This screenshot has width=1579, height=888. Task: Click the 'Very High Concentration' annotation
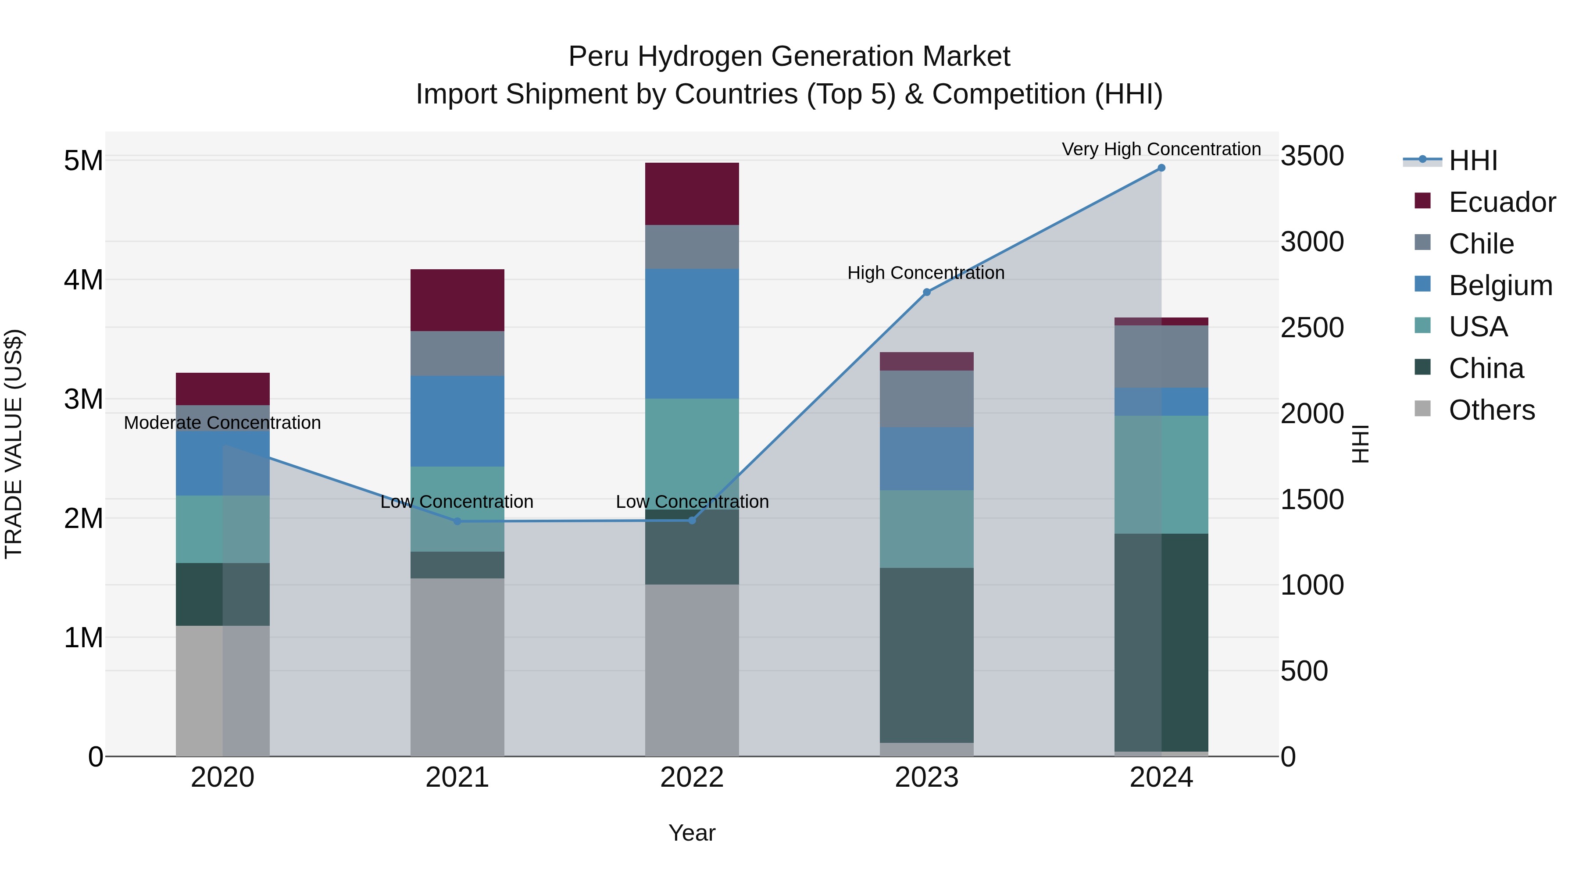(x=1161, y=149)
